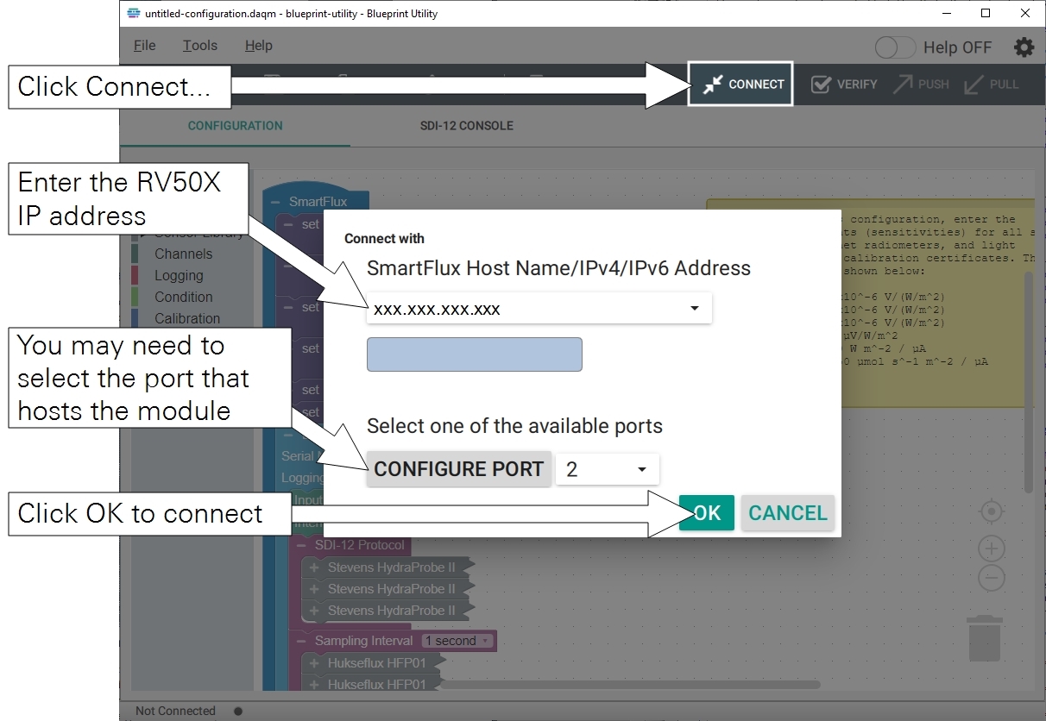This screenshot has width=1046, height=721.
Task: Click CANCEL in the Connect dialog
Action: click(788, 513)
